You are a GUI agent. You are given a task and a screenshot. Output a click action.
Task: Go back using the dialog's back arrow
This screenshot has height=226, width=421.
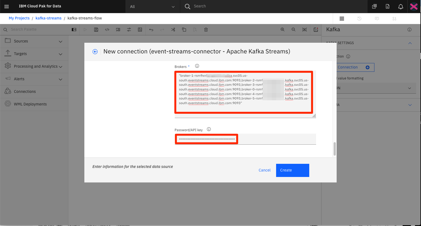coord(95,52)
